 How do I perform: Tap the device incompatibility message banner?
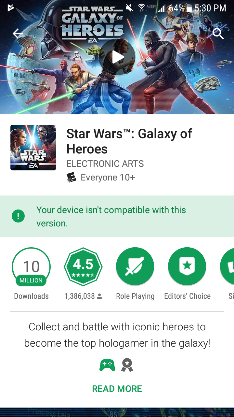click(x=117, y=216)
